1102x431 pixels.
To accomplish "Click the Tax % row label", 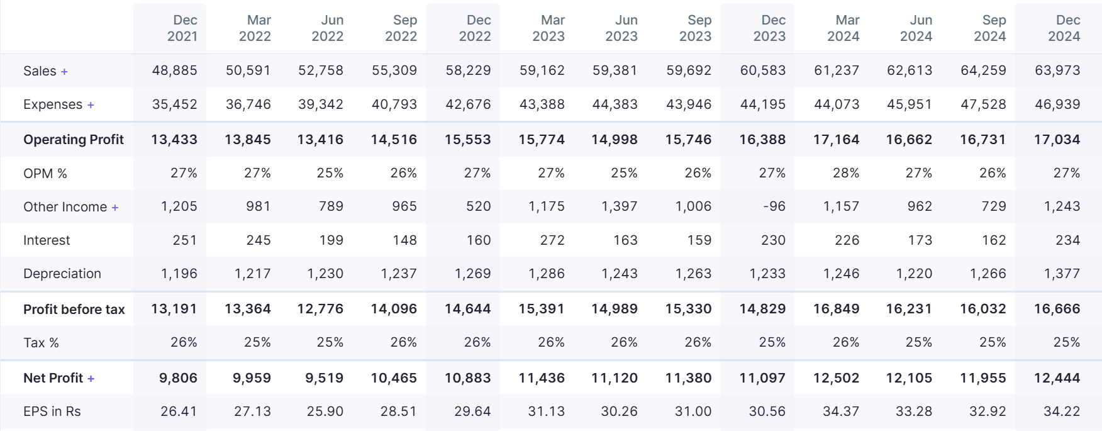I will [41, 343].
